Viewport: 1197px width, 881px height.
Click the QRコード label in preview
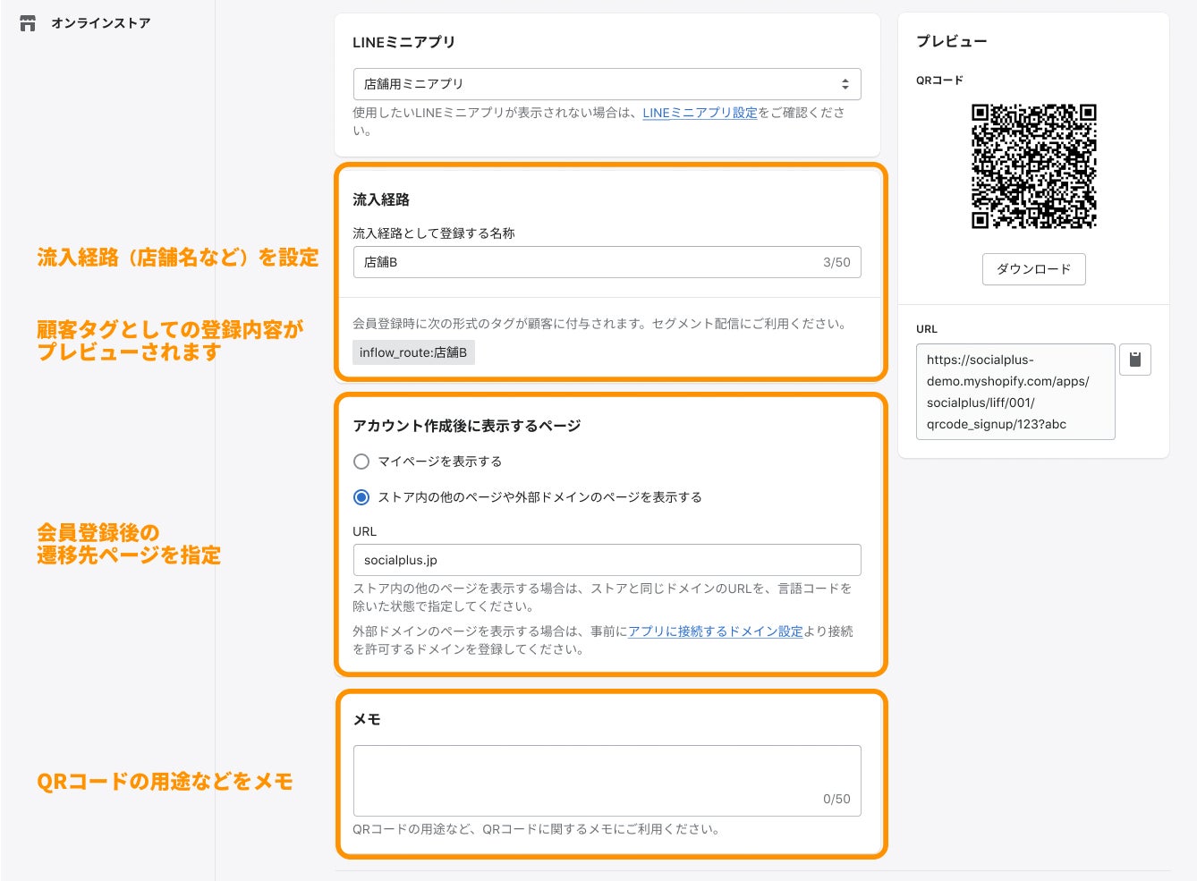pos(939,80)
